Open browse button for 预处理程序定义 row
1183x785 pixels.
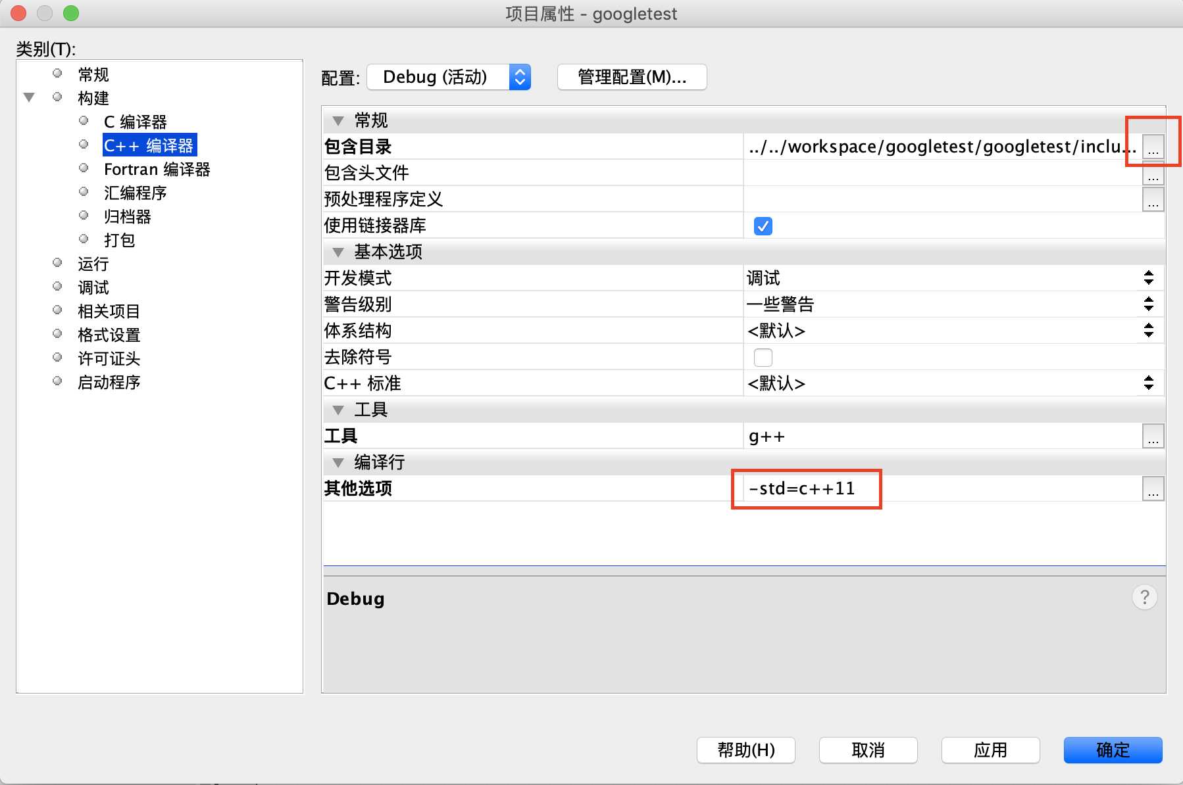coord(1153,199)
